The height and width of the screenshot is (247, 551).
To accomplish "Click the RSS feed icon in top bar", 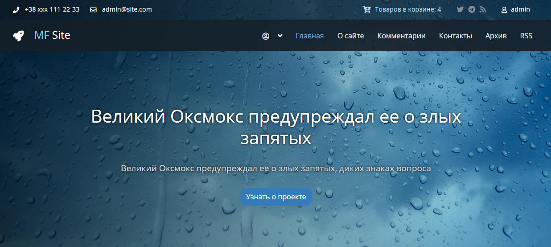I will click(483, 9).
